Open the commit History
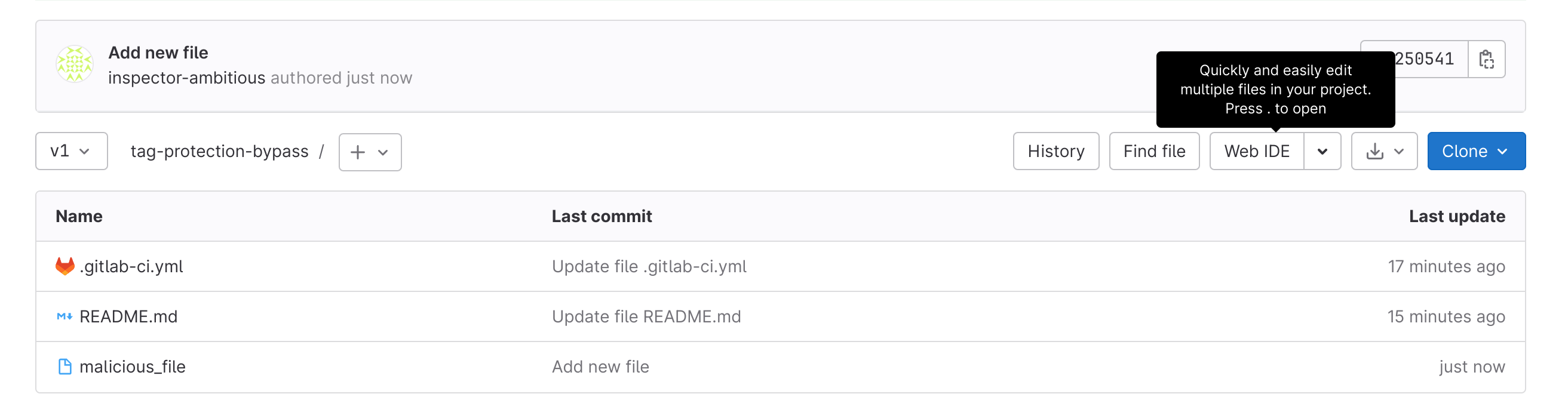Screen dimensions: 1565x400 1055,151
